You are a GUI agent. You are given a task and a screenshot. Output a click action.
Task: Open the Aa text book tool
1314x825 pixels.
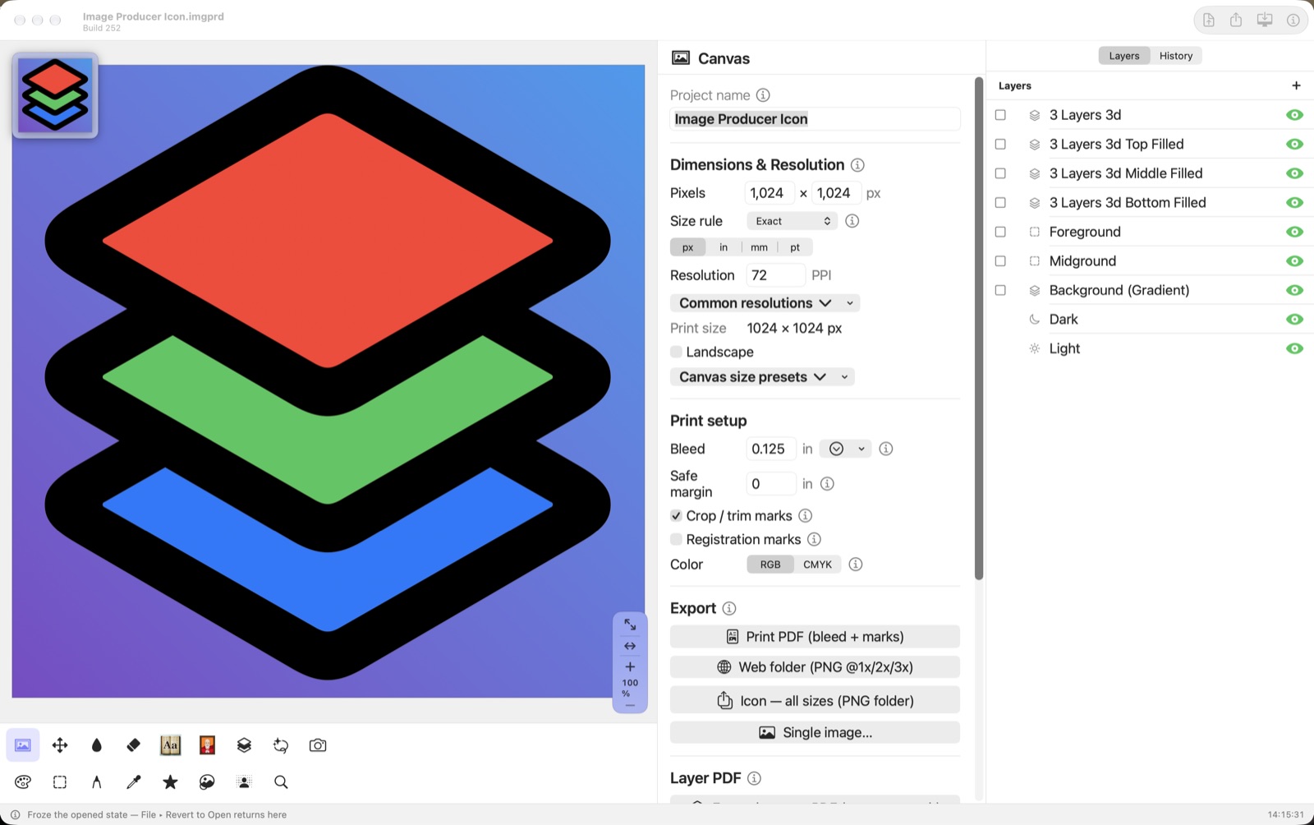click(170, 745)
